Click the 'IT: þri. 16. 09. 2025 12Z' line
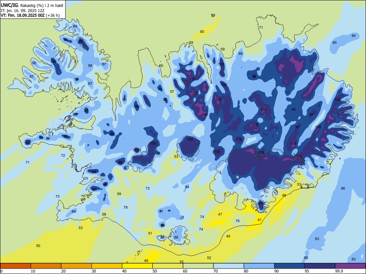This screenshot has height=274, width=366. (x=22, y=11)
